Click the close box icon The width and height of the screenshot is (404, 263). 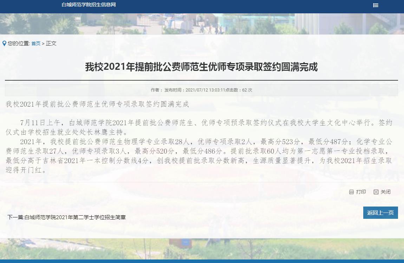pyautogui.click(x=376, y=192)
